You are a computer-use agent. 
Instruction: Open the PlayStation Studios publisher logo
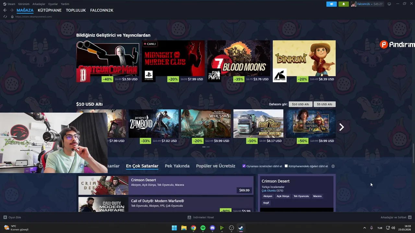click(148, 75)
